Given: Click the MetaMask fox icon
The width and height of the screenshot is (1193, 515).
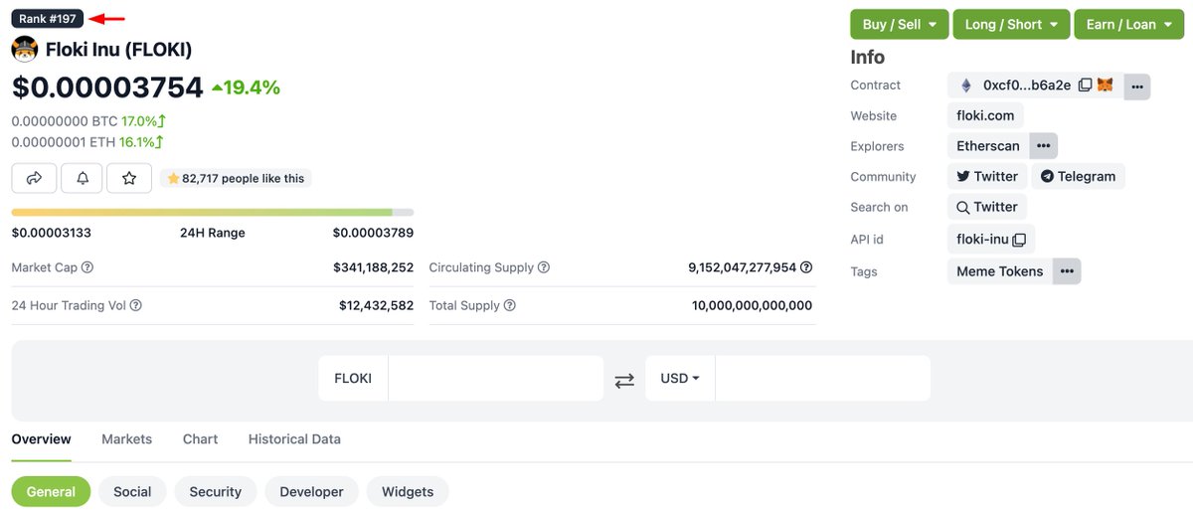Looking at the screenshot, I should pyautogui.click(x=1105, y=86).
